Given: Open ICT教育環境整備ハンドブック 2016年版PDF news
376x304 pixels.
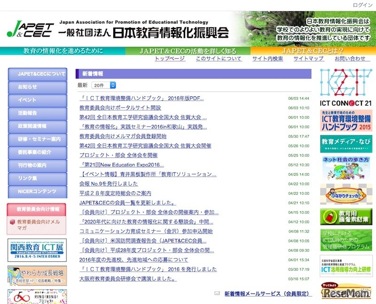Looking at the screenshot, I should (141, 98).
